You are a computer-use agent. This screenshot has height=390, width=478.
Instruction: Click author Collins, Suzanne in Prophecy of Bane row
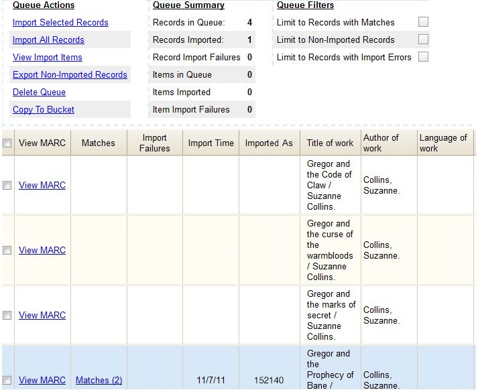[x=381, y=380]
